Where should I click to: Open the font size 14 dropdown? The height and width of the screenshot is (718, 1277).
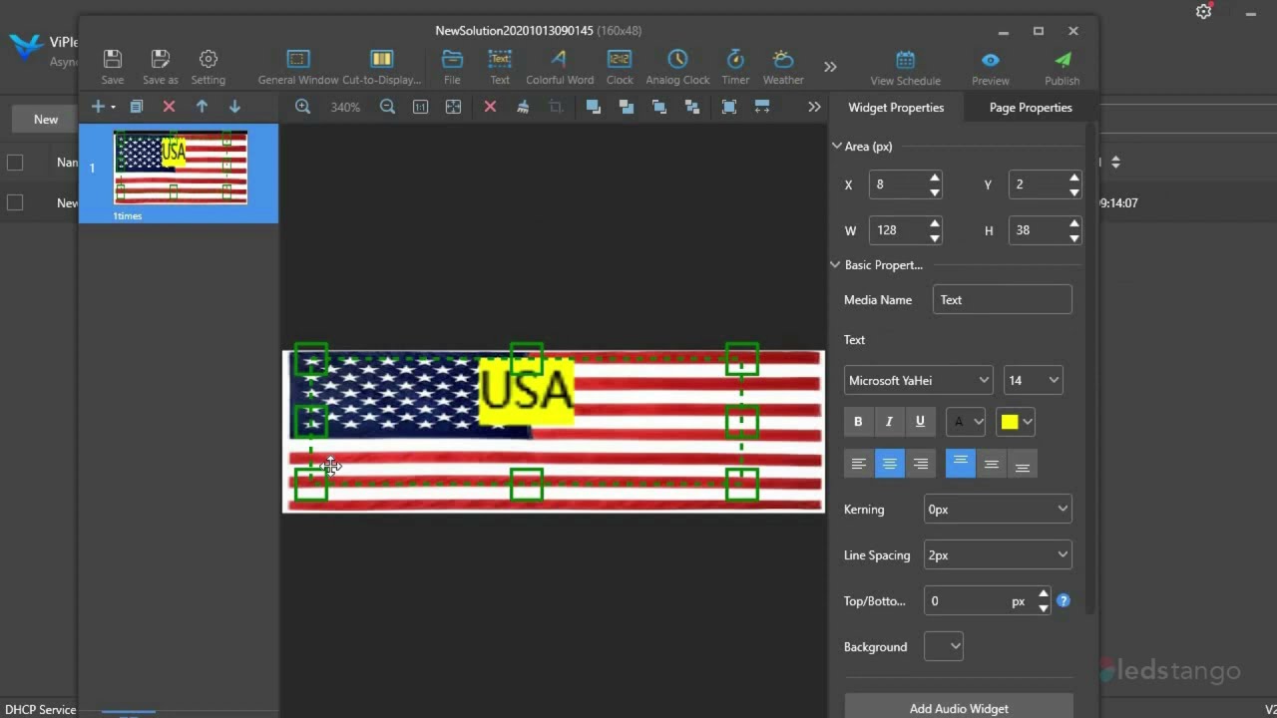point(1033,380)
